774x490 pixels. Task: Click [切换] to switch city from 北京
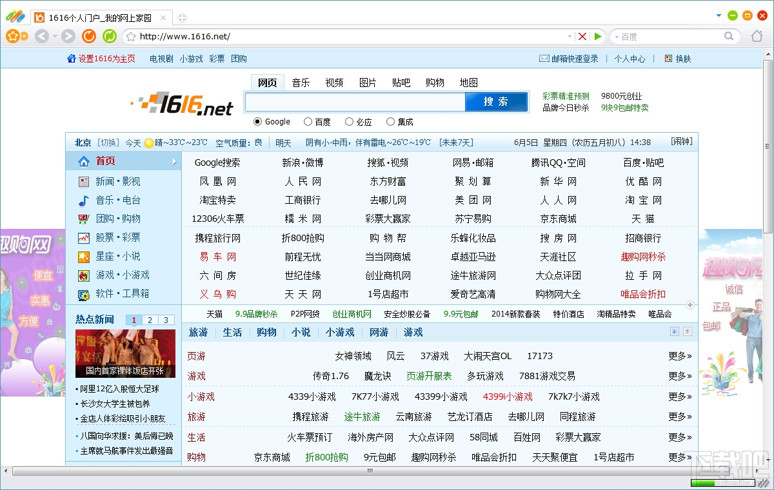108,142
